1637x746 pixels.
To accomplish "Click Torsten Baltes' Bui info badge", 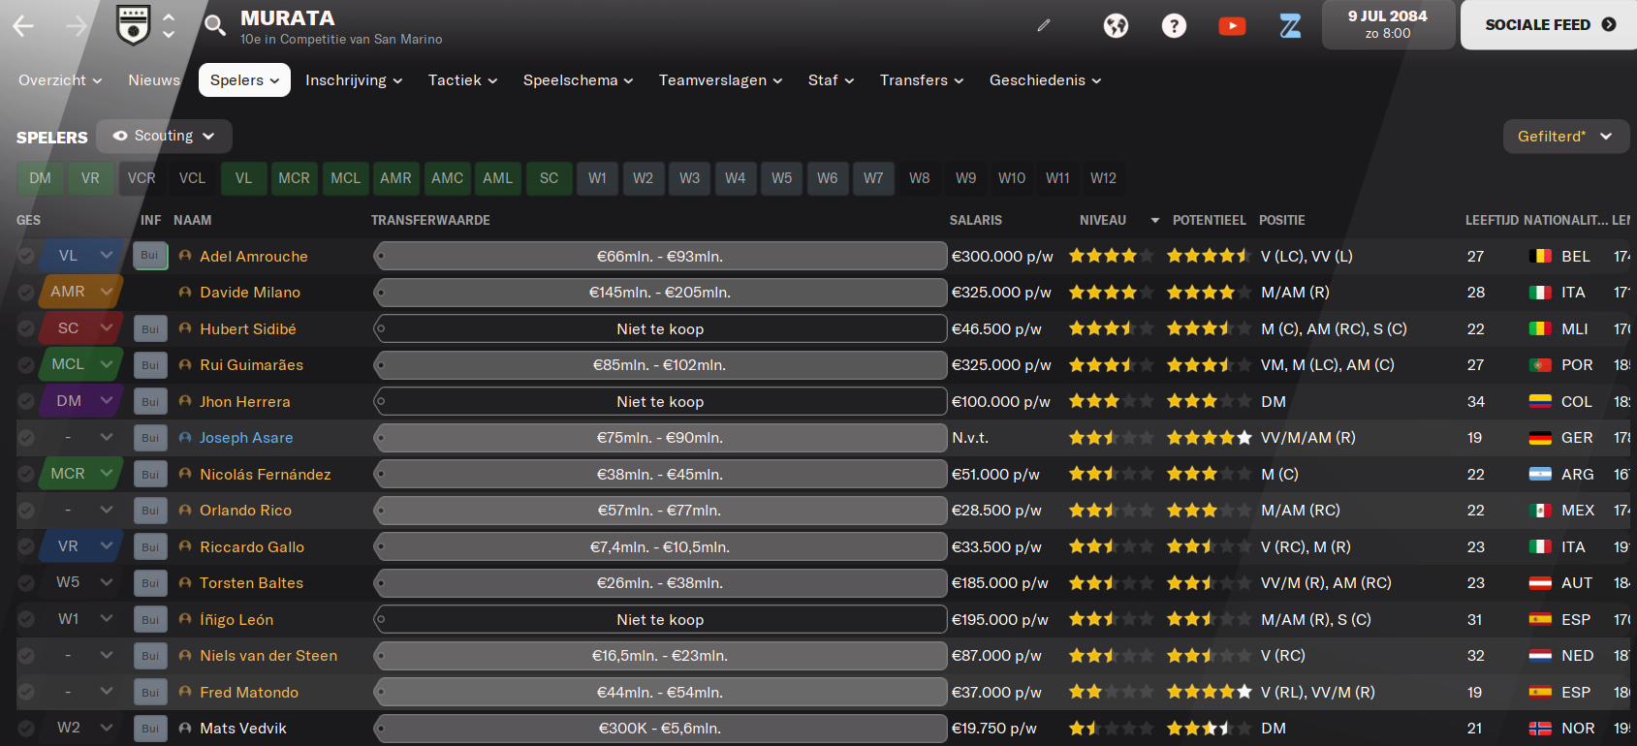I will pos(150,583).
